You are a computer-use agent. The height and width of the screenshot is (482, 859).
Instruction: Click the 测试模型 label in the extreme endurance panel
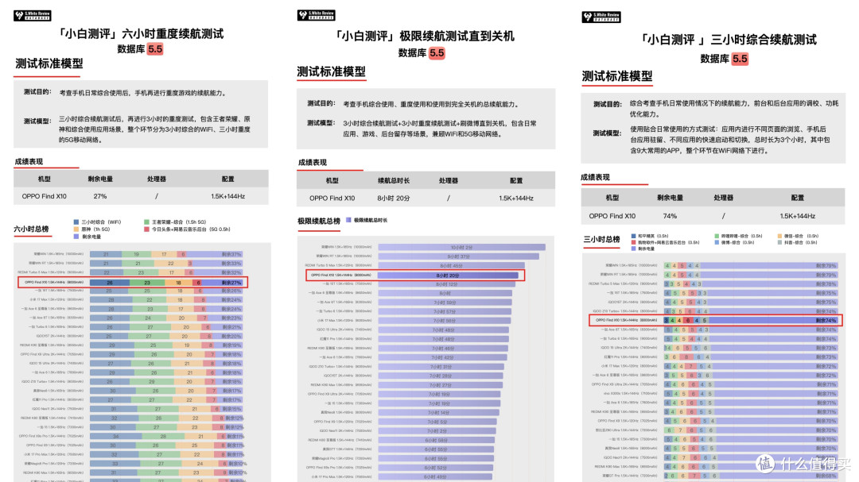pyautogui.click(x=321, y=123)
